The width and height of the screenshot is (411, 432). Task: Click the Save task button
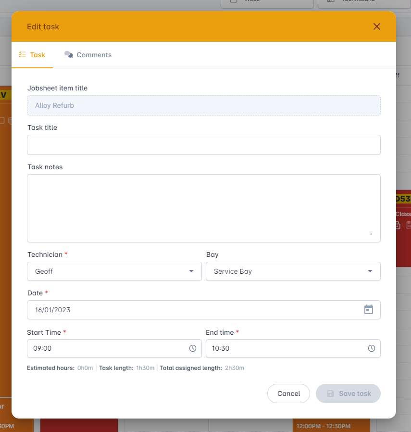348,394
